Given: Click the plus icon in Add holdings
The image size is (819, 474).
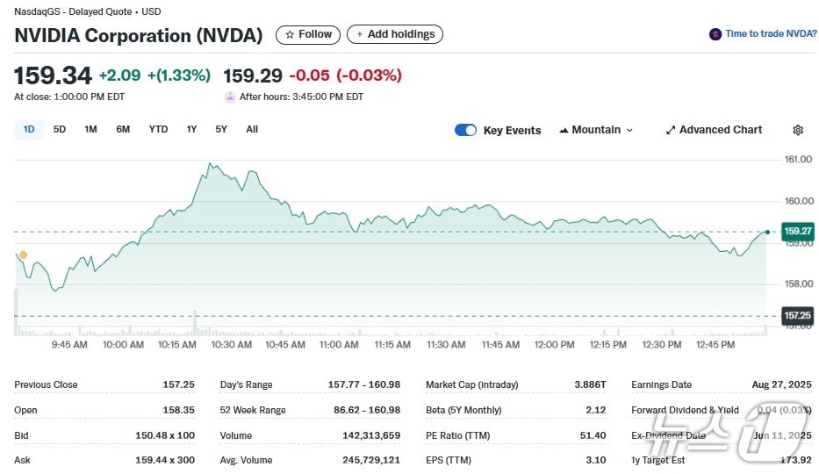Looking at the screenshot, I should 359,34.
